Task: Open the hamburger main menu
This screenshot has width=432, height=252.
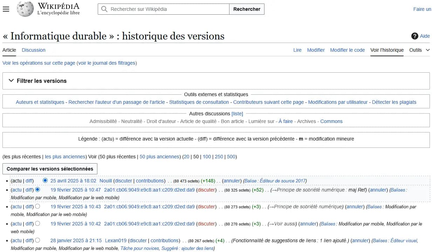Action: pyautogui.click(x=6, y=9)
